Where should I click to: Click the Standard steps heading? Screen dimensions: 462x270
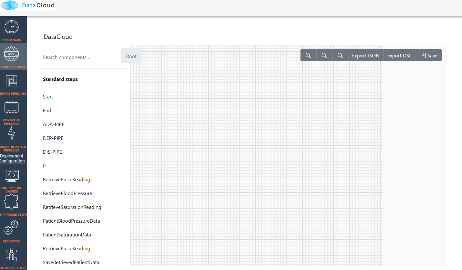(x=60, y=79)
